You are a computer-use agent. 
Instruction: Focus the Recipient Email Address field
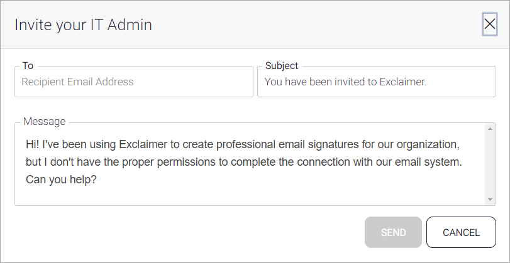click(x=133, y=82)
